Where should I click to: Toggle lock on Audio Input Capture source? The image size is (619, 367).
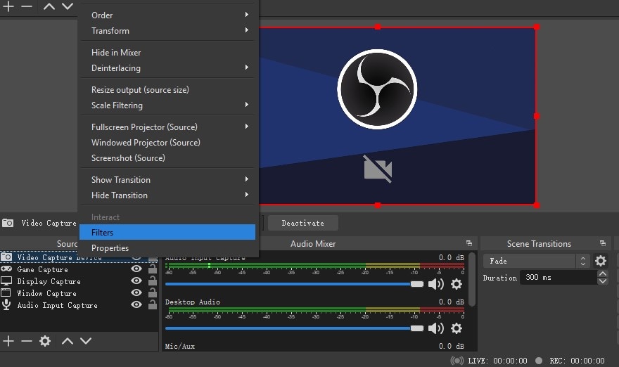(153, 304)
